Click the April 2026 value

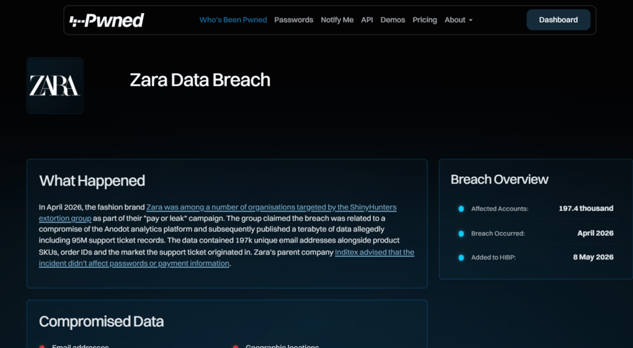(595, 233)
